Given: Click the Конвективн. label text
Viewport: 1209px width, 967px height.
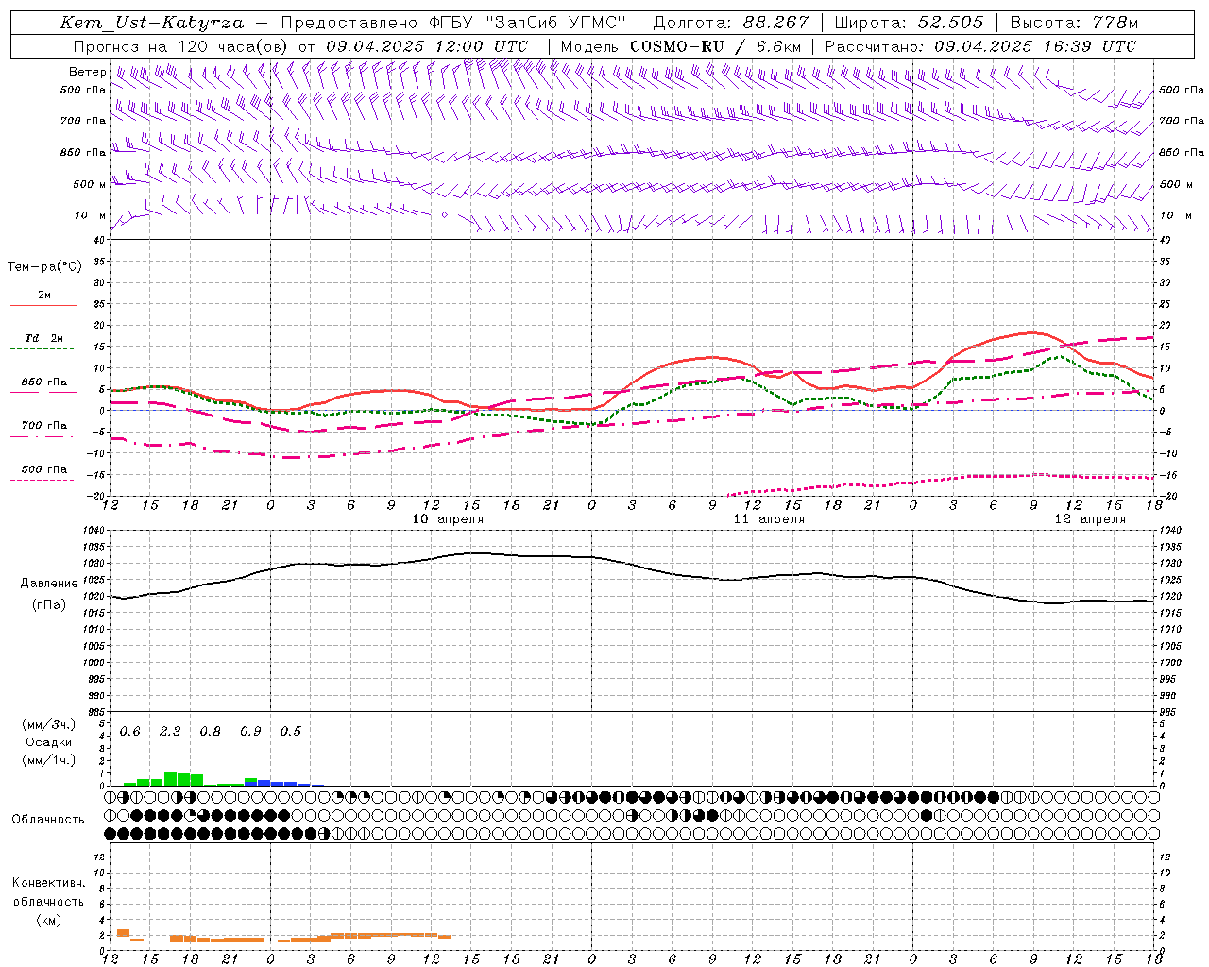Looking at the screenshot, I should (48, 883).
